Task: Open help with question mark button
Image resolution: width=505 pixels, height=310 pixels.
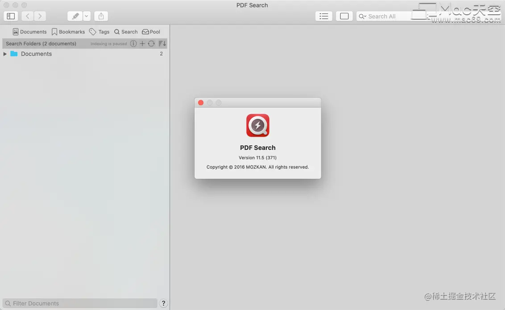Action: coord(163,303)
